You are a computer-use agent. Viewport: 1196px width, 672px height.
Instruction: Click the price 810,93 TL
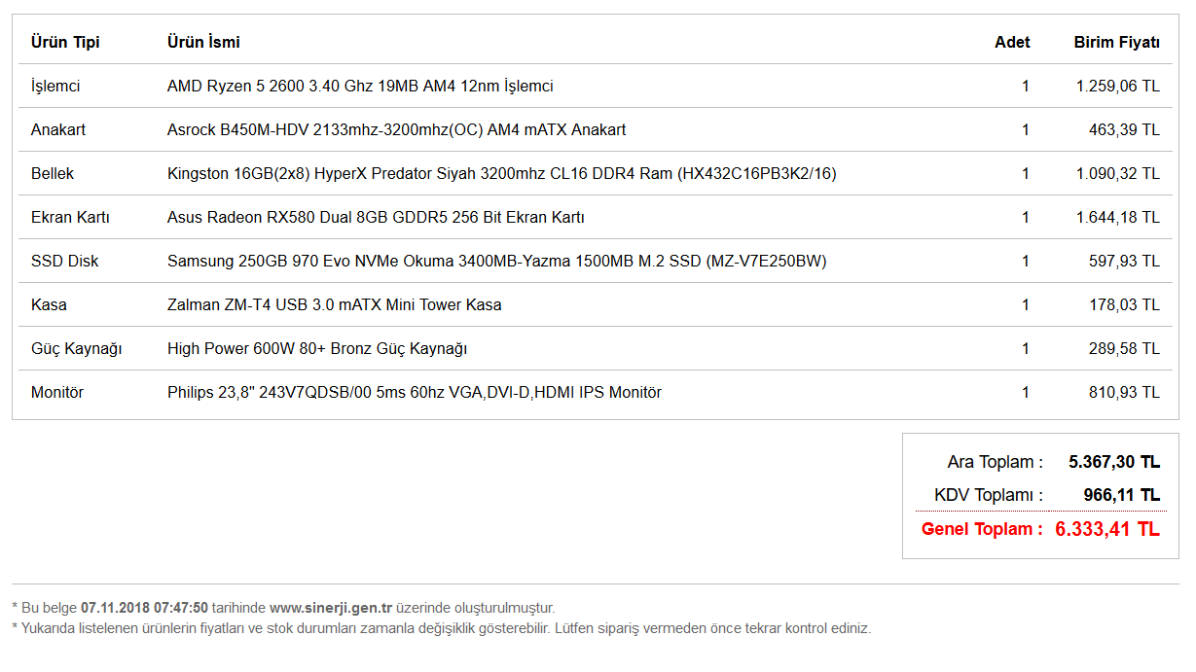point(1124,392)
